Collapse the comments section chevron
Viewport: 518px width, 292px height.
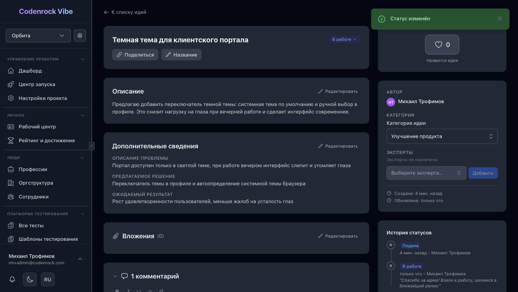pyautogui.click(x=115, y=276)
